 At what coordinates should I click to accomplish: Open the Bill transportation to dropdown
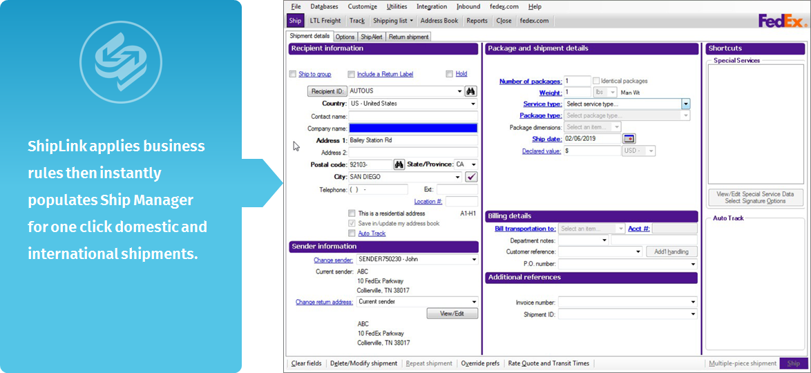coord(620,229)
